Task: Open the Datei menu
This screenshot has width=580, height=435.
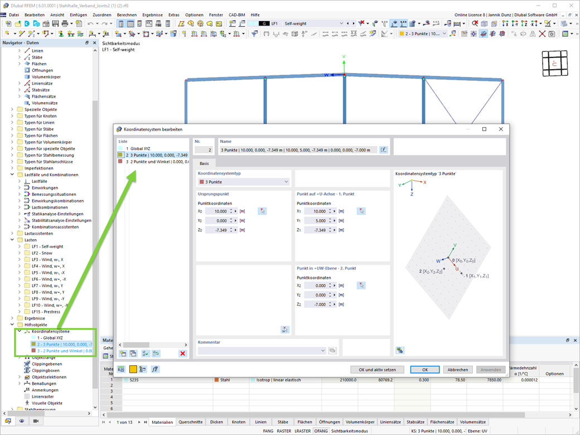Action: (14, 15)
